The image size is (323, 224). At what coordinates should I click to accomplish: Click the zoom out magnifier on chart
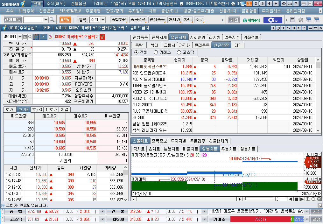click(313, 199)
